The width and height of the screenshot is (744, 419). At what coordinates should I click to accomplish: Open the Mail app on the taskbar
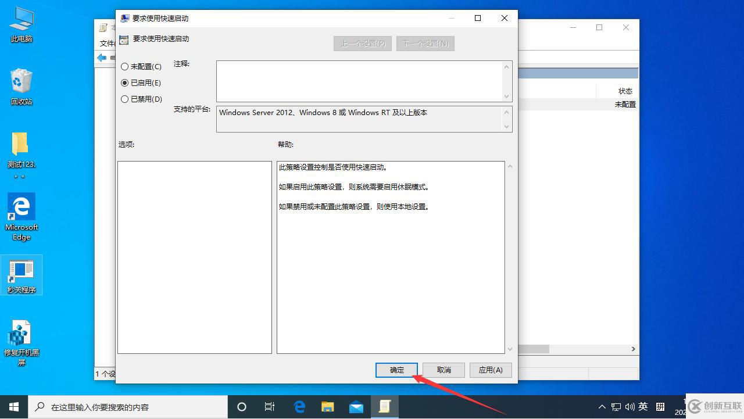(356, 407)
